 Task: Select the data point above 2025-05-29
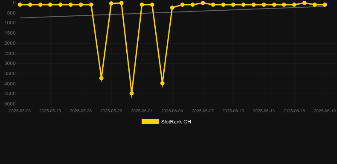[111, 3]
